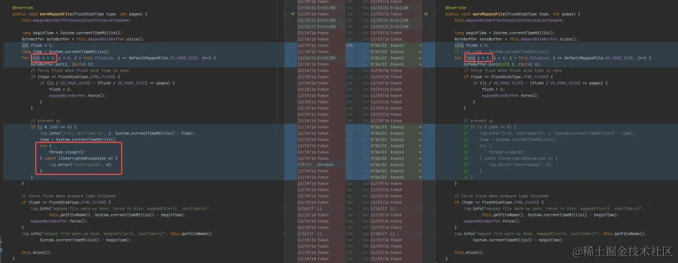Click 'long flush = 0;' in right pane
This screenshot has width=678, height=263.
click(471, 45)
